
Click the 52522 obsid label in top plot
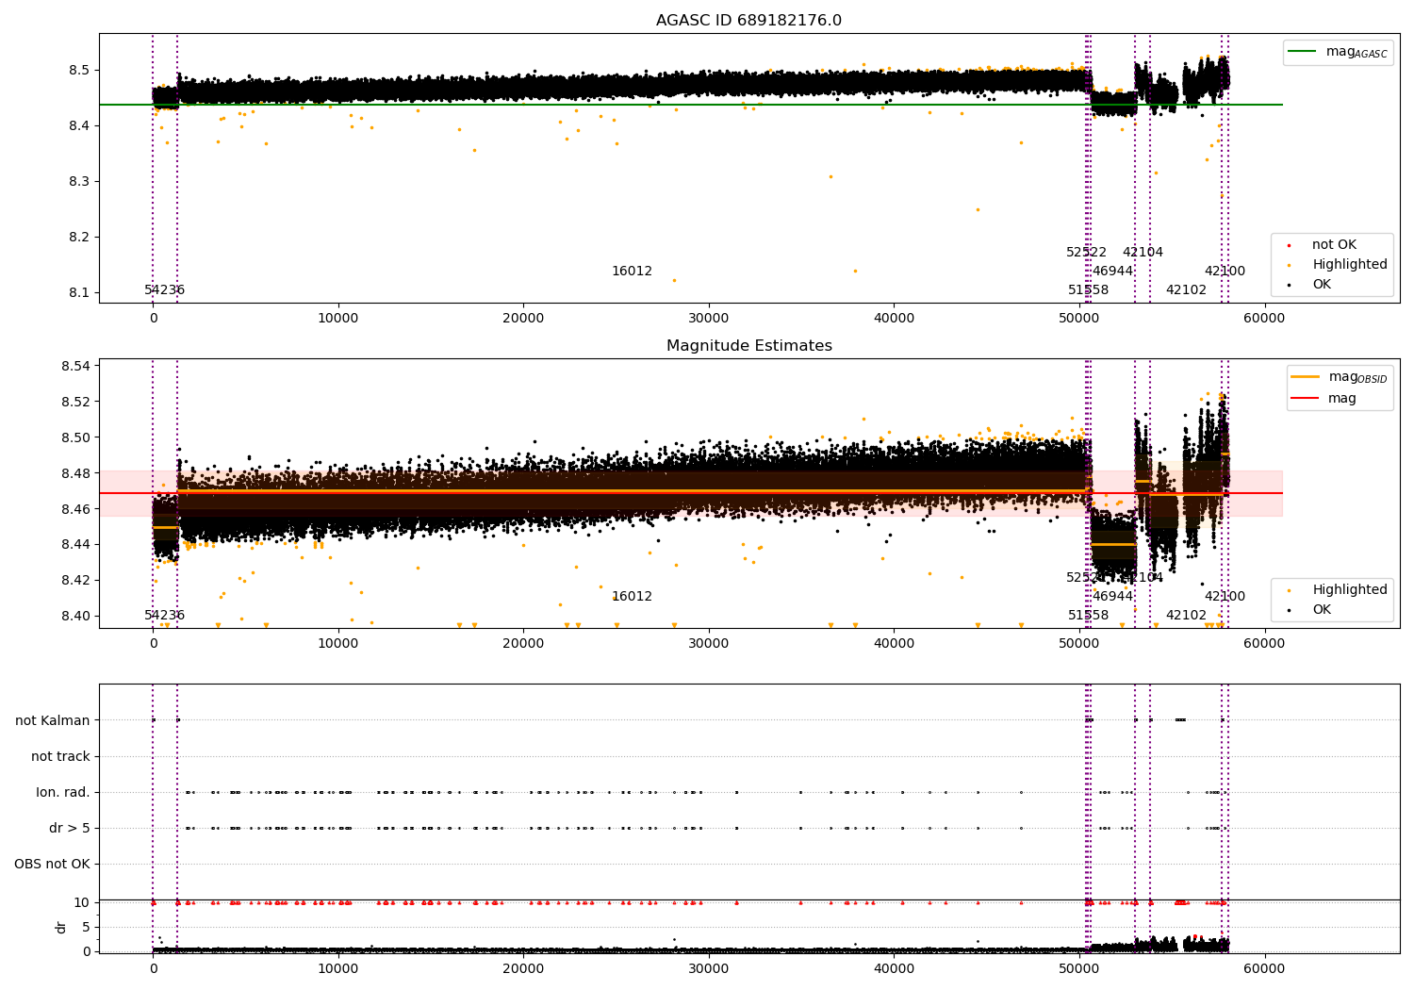(1086, 253)
